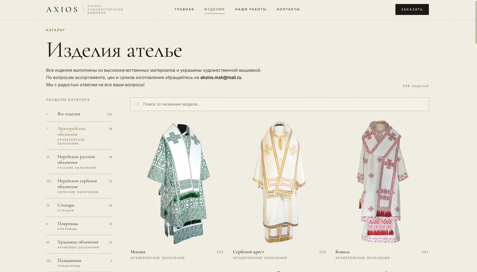Viewport: 477px width, 272px height.
Task: Choose the Покровцы catalog section
Action: pos(79,226)
